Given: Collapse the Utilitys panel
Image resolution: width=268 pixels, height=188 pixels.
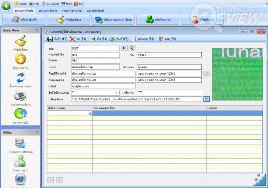Looking at the screenshot, I should 36,132.
